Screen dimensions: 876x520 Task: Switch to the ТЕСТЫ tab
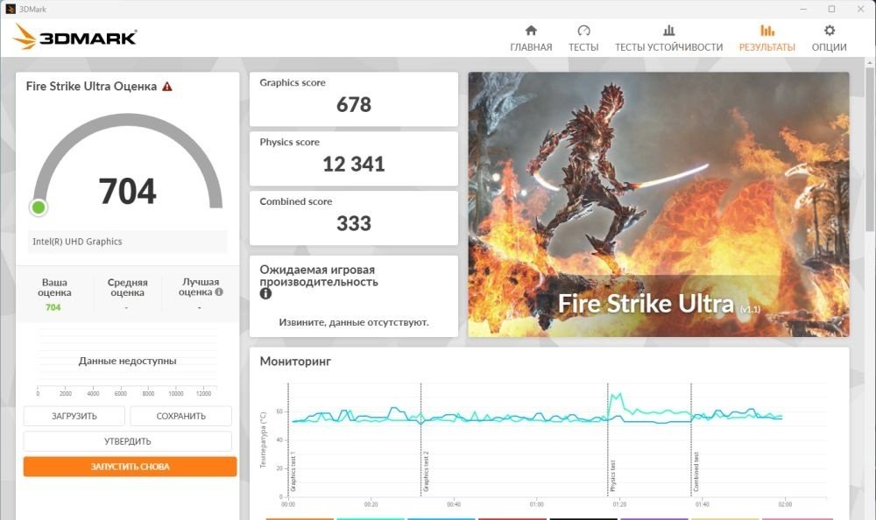coord(583,39)
